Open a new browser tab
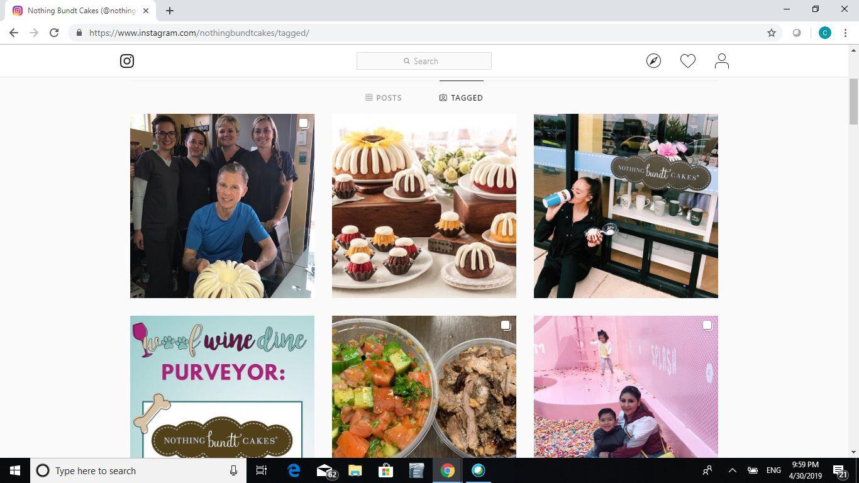The height and width of the screenshot is (483, 859). [x=170, y=11]
